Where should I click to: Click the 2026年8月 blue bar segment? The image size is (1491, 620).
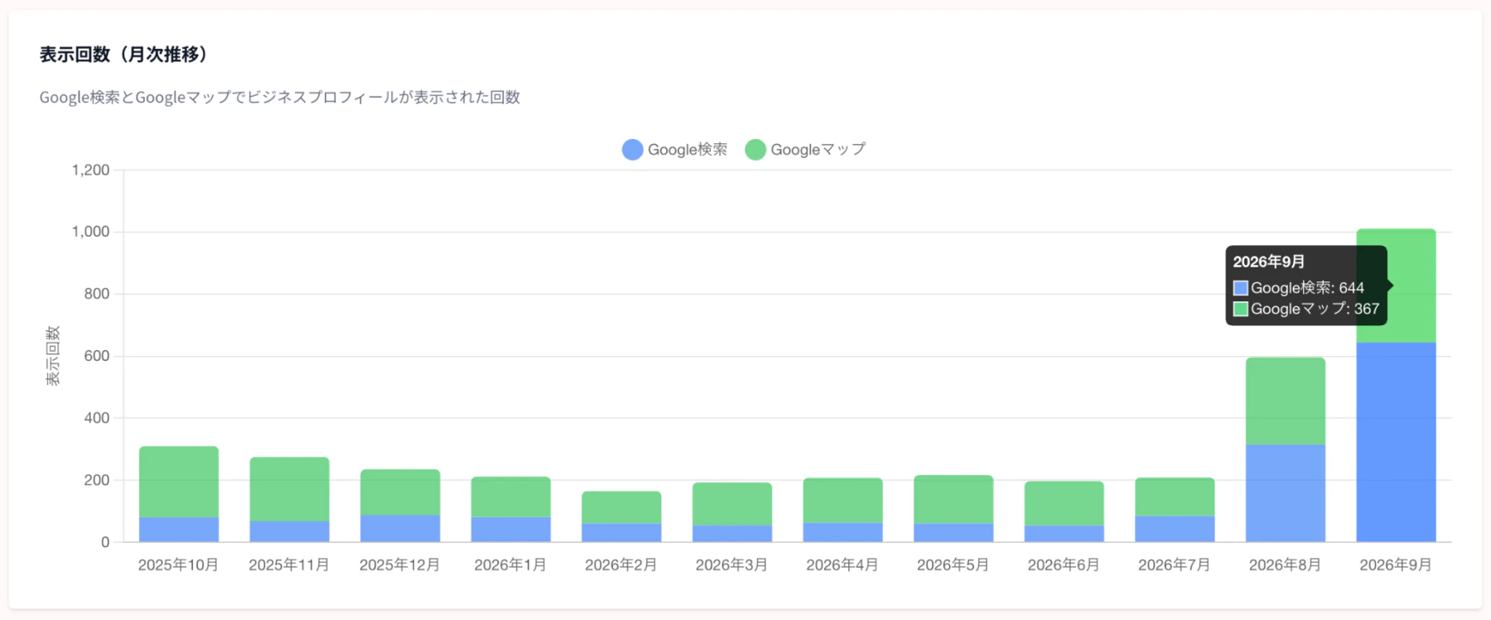coord(1286,493)
